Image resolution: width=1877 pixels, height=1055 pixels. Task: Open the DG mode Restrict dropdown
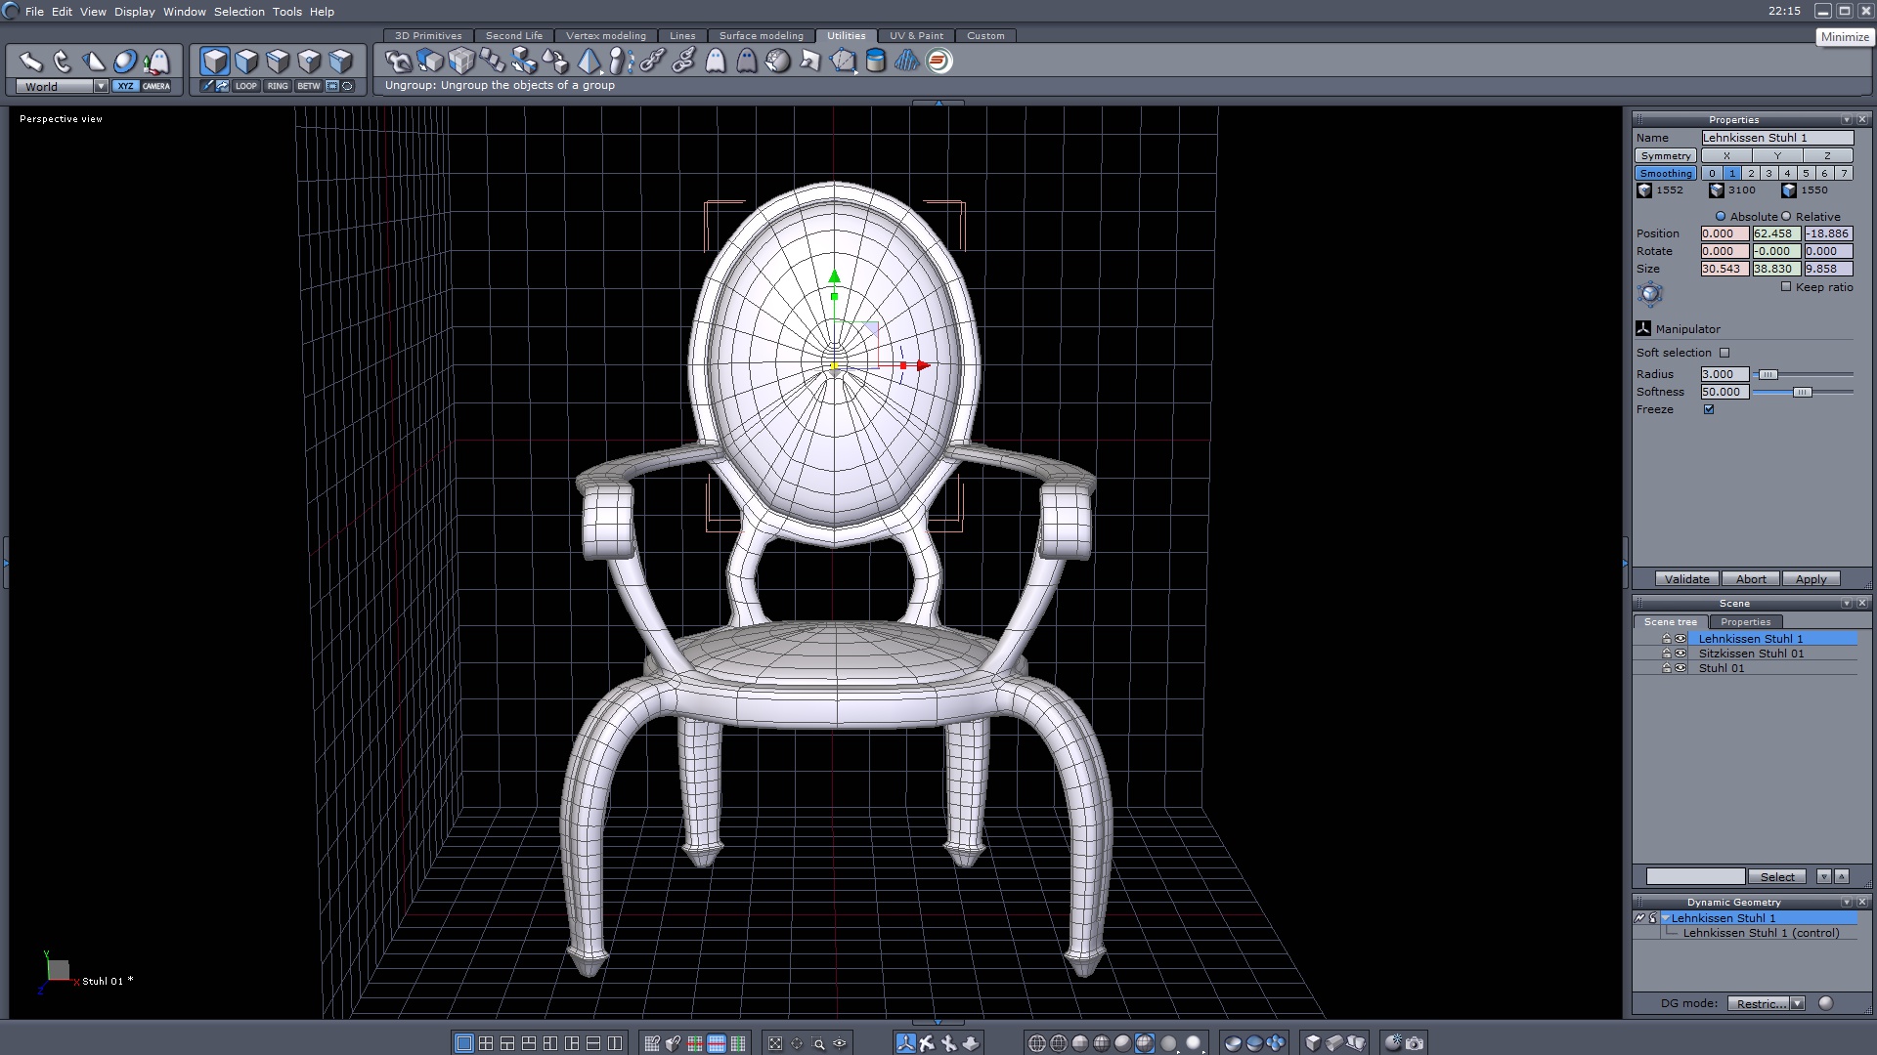click(x=1797, y=1003)
